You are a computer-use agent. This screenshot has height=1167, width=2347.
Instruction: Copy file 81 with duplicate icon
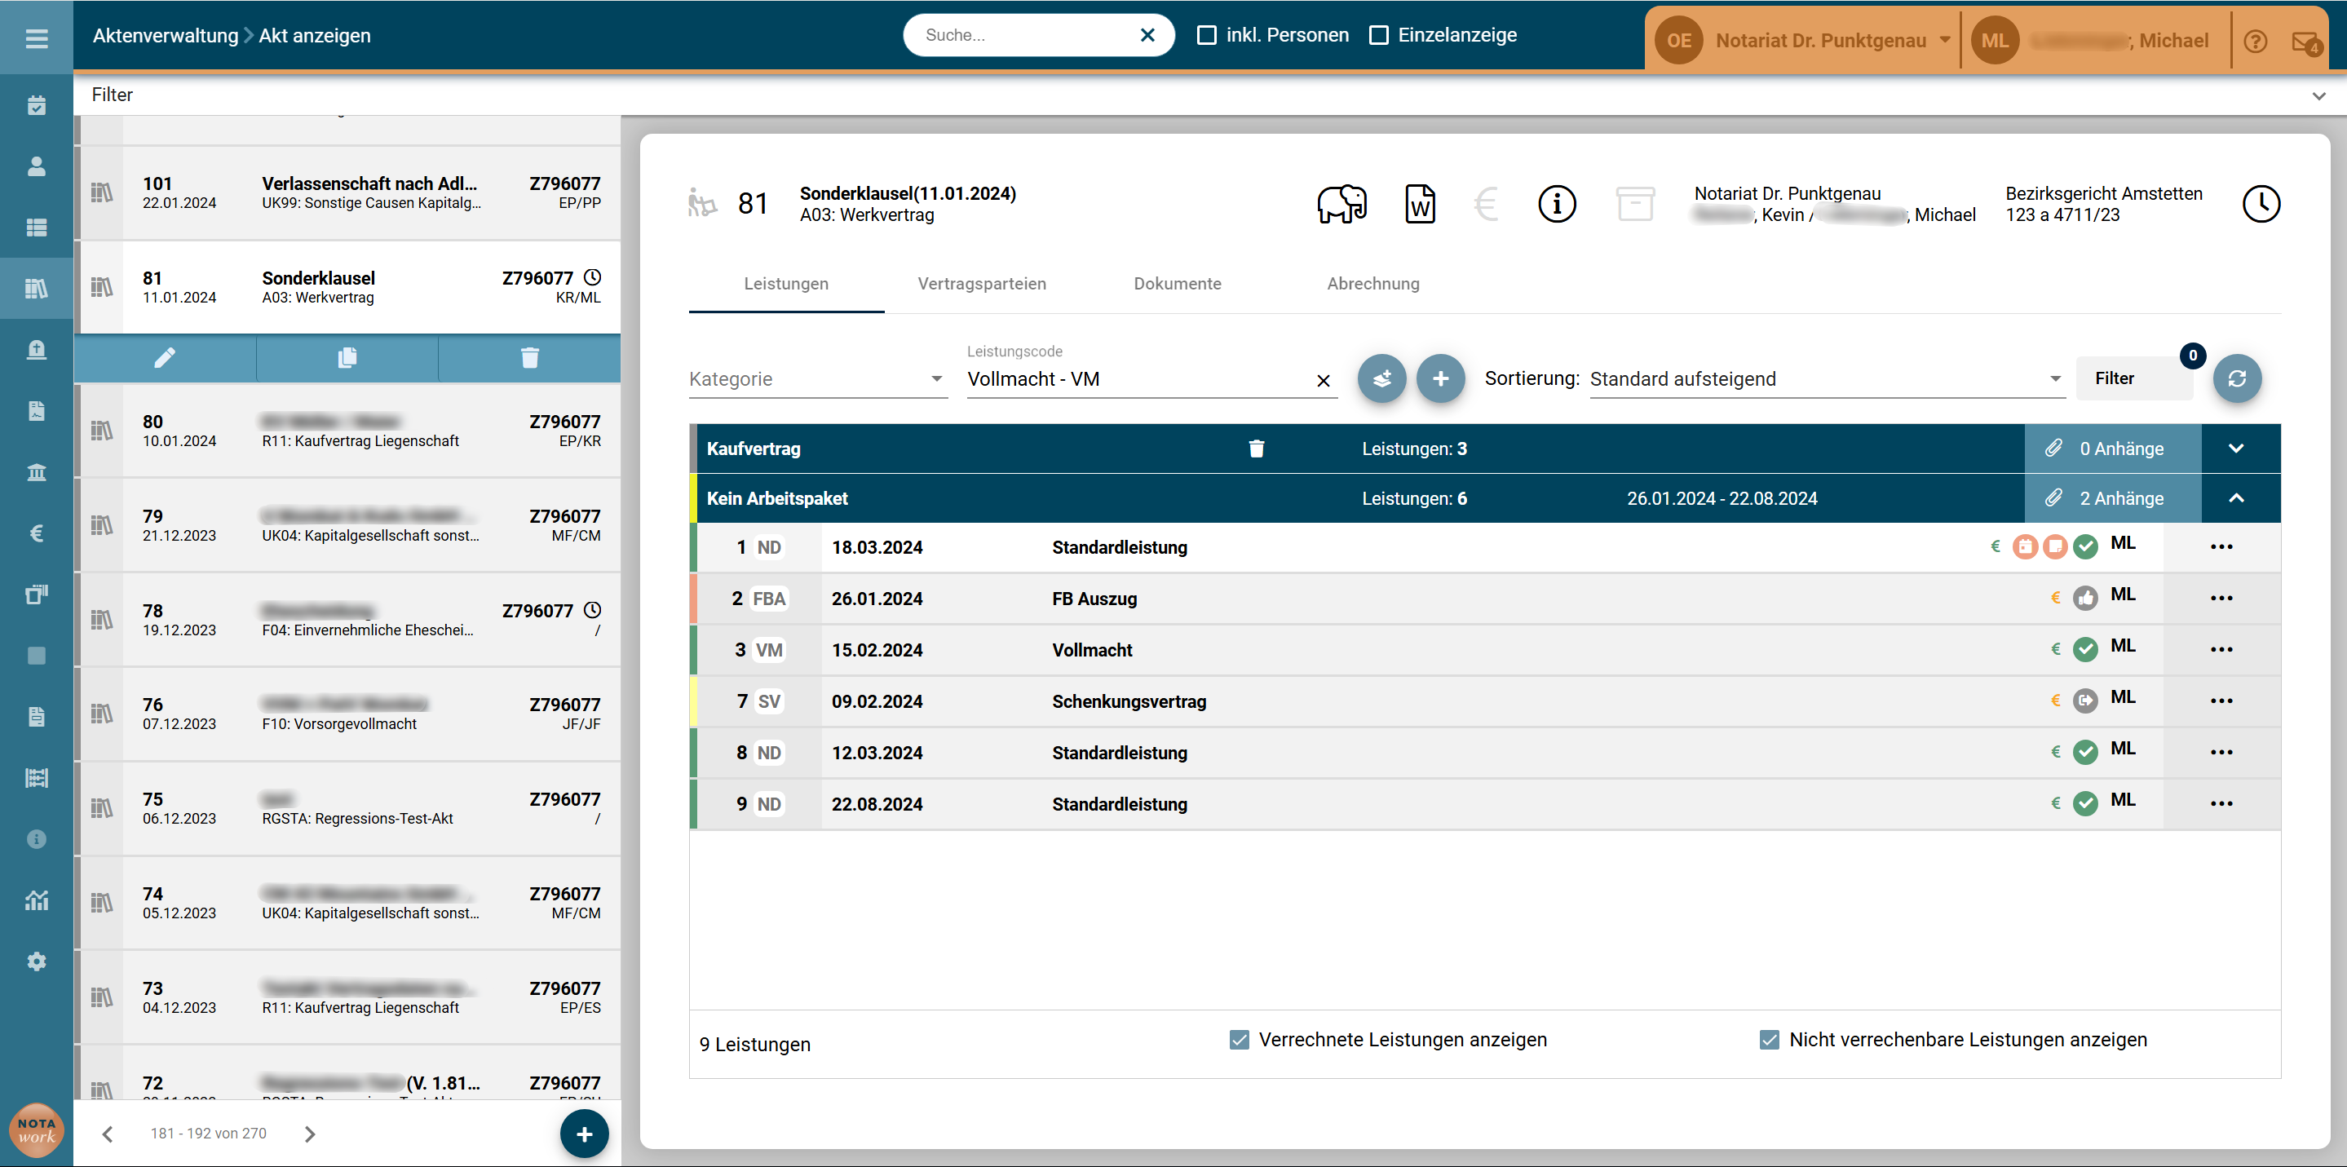(x=347, y=357)
